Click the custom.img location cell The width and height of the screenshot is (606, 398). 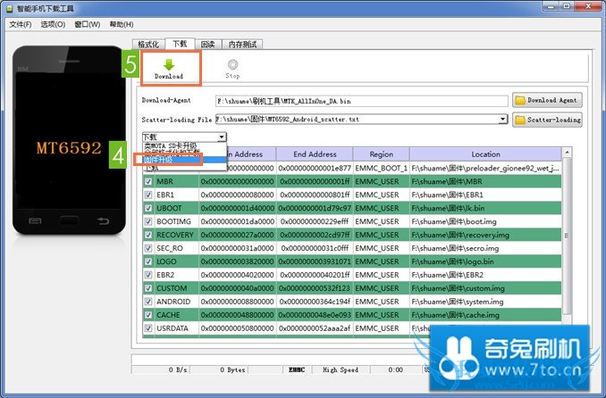pyautogui.click(x=485, y=288)
